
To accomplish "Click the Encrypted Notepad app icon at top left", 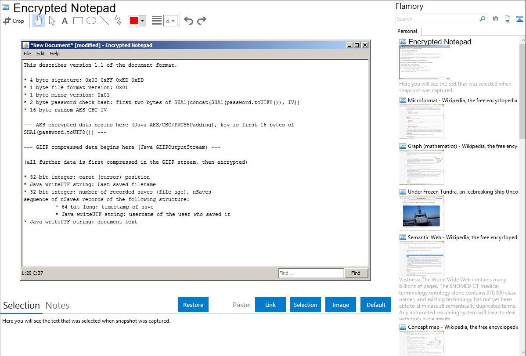I will tap(6, 7).
